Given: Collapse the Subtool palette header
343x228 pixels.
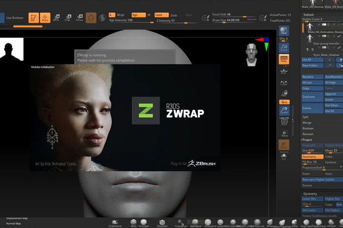Looking at the screenshot, I should (x=308, y=15).
